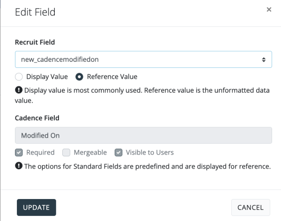The image size is (281, 221).
Task: Toggle the Visible to Users checkbox
Action: point(118,152)
